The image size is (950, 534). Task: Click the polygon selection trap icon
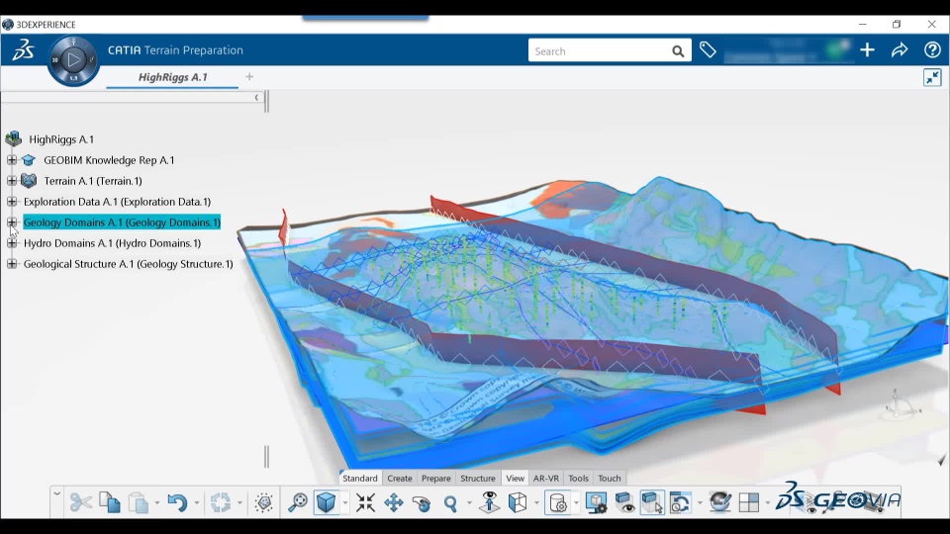click(264, 502)
